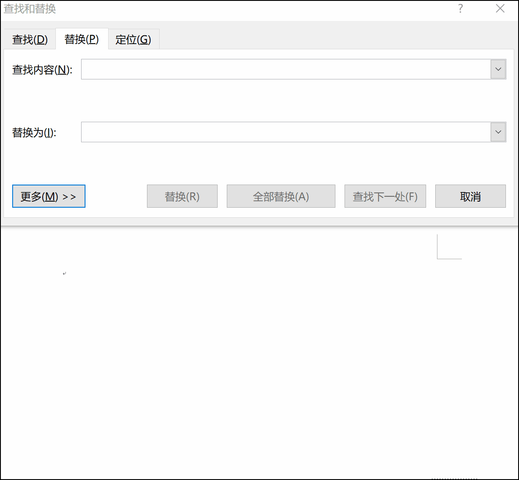Screen dimensions: 519x480
Task: Switch to the 查找(D) tab
Action: [30, 39]
